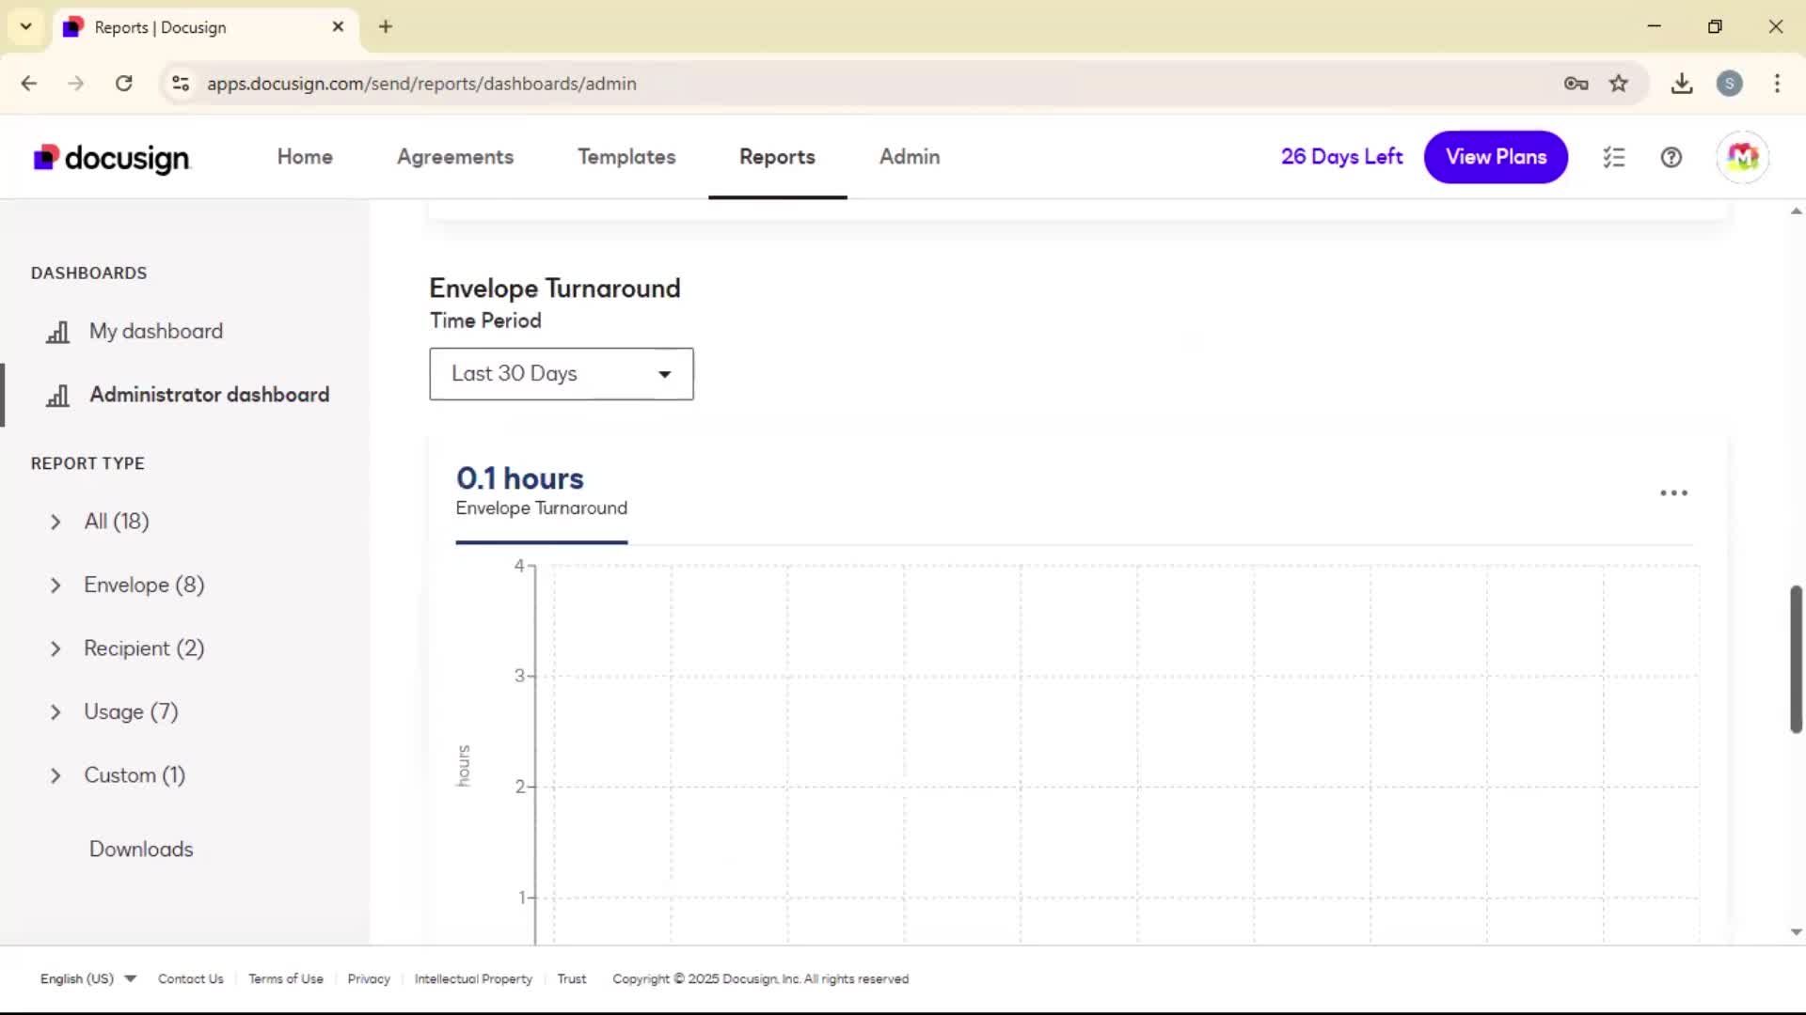Click the My dashboard bar chart icon

click(x=58, y=332)
